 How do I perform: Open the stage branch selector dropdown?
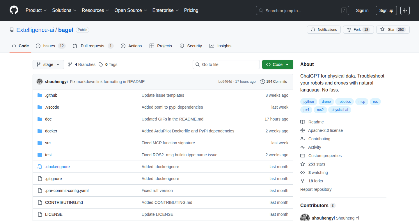coord(48,64)
